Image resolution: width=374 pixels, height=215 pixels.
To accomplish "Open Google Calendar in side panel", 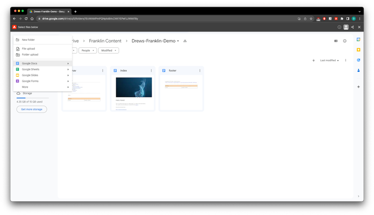I will [359, 39].
